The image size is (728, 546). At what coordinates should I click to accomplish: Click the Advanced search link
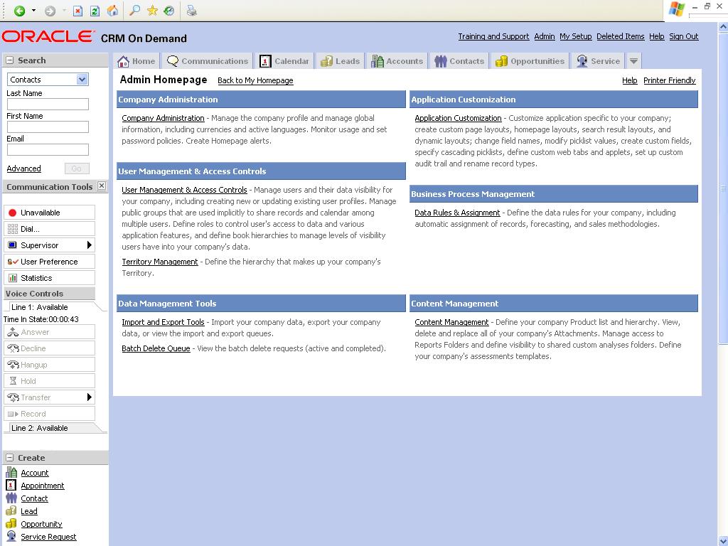(23, 168)
